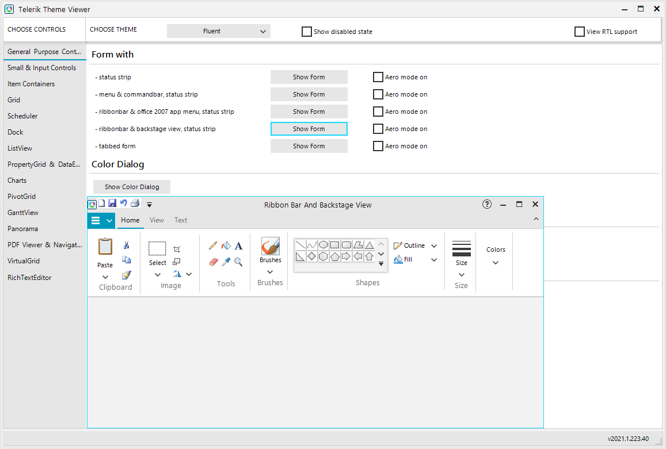
Task: Click the help question mark icon
Action: click(487, 205)
